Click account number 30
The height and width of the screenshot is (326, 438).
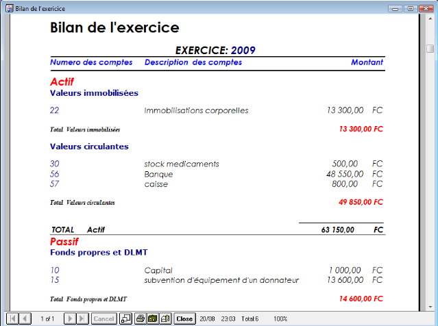click(54, 164)
